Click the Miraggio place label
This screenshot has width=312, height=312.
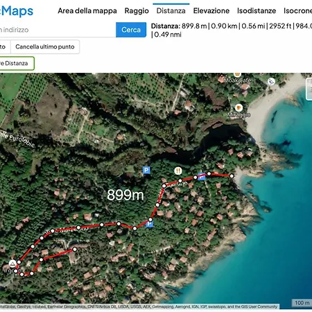[239, 114]
